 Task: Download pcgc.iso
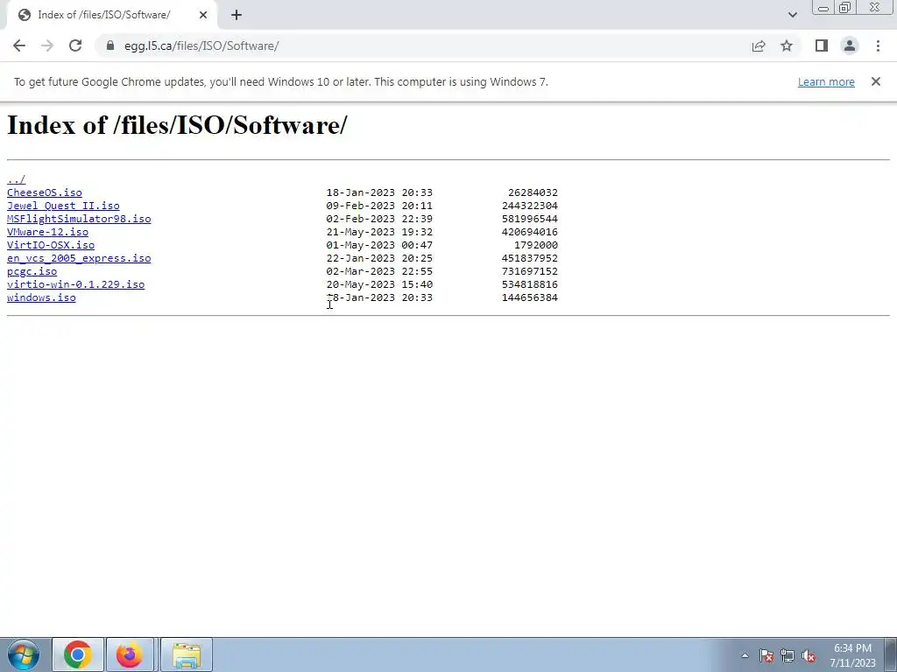pos(32,271)
